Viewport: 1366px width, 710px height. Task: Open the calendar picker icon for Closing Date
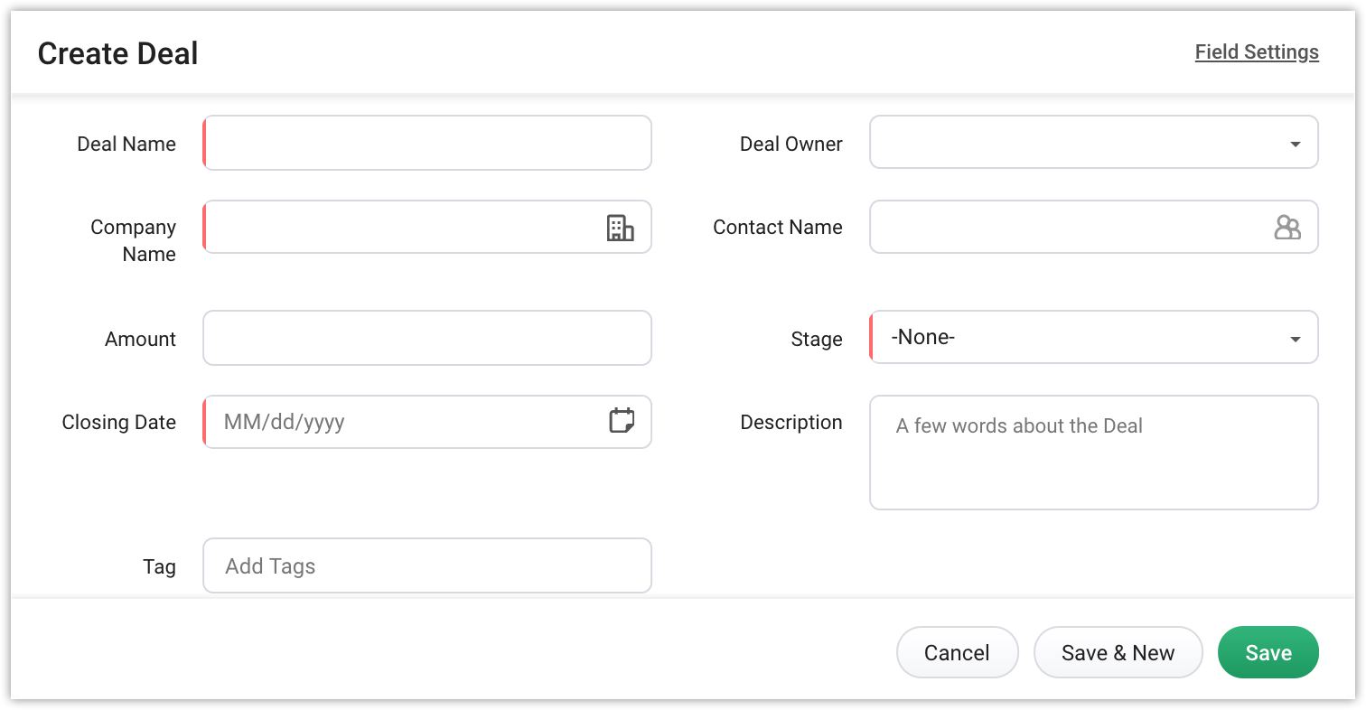[x=622, y=421]
